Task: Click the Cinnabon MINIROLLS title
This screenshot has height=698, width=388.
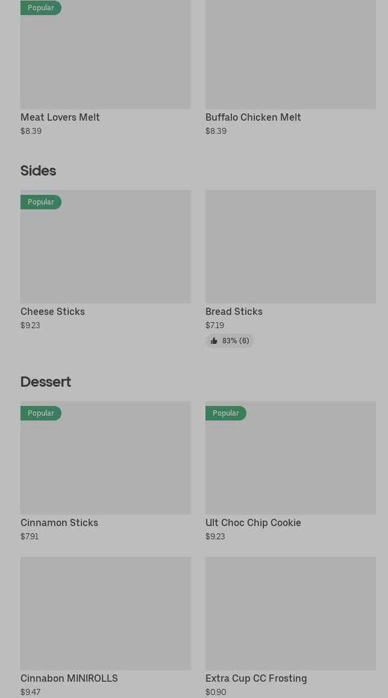Action: pyautogui.click(x=69, y=678)
